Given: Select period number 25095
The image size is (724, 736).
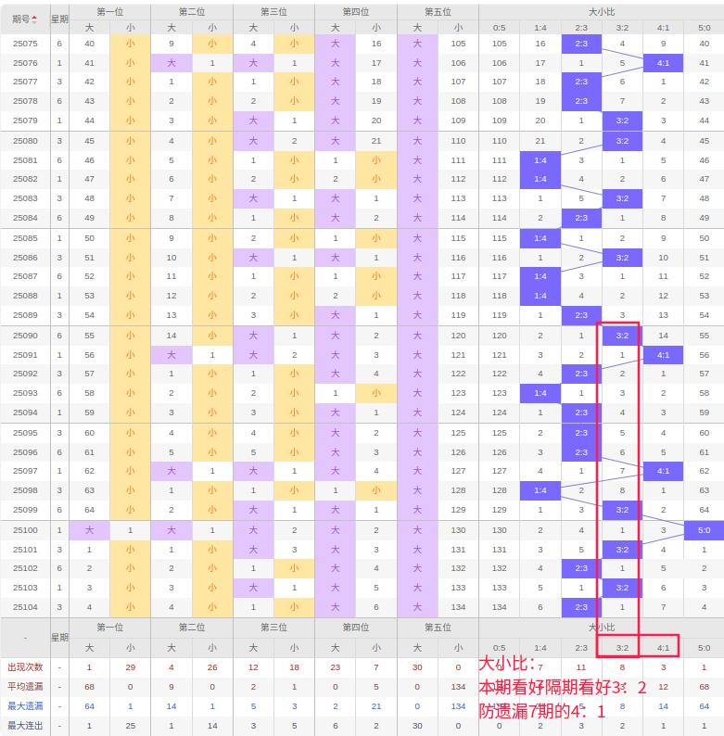Looking at the screenshot, I should (25, 433).
